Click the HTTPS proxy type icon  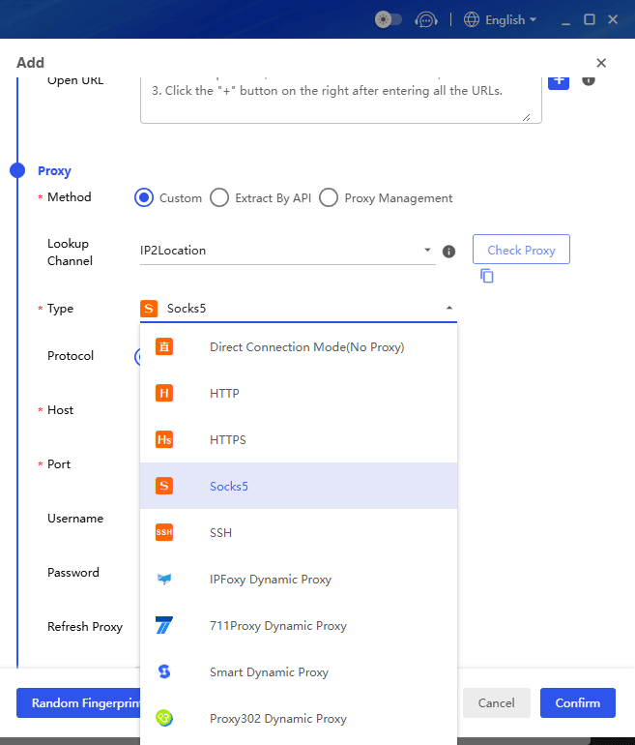pos(164,439)
